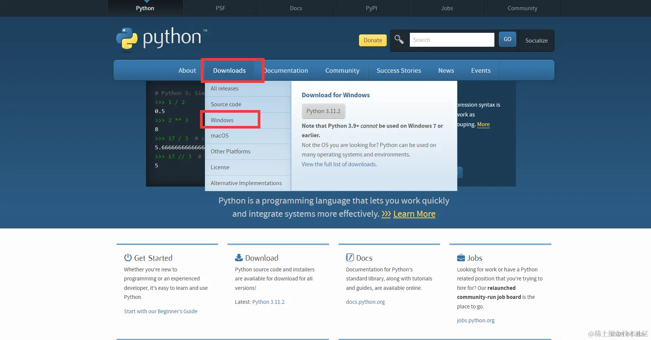
Task: Open the Documentation navigation menu
Action: coord(286,70)
